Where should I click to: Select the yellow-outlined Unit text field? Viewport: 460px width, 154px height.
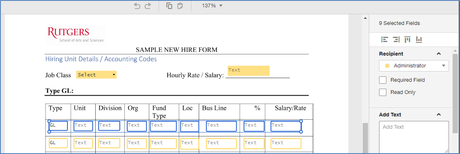point(83,143)
